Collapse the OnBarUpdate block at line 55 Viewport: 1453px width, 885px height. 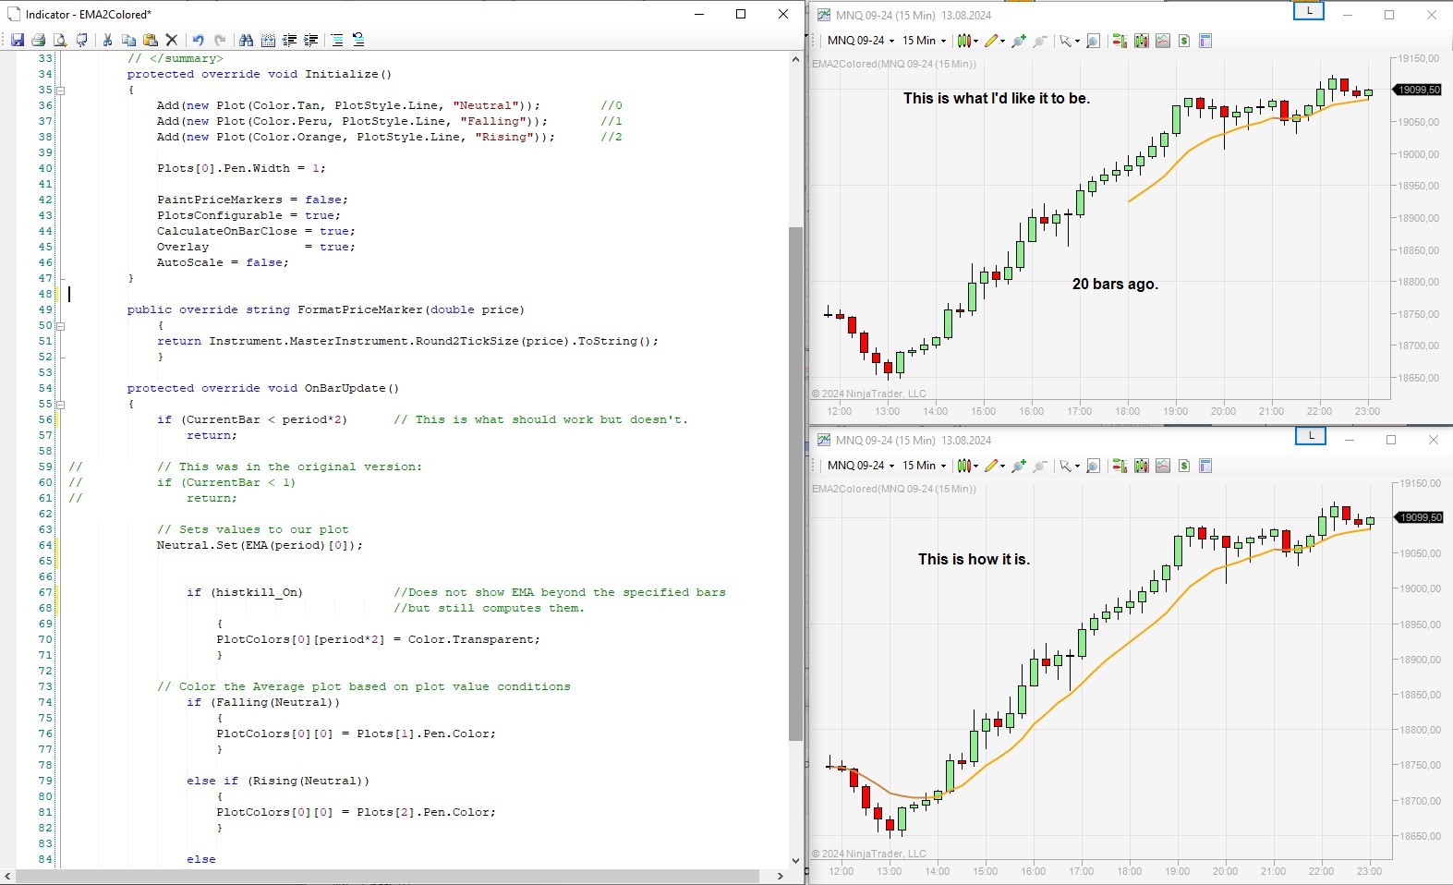[61, 405]
